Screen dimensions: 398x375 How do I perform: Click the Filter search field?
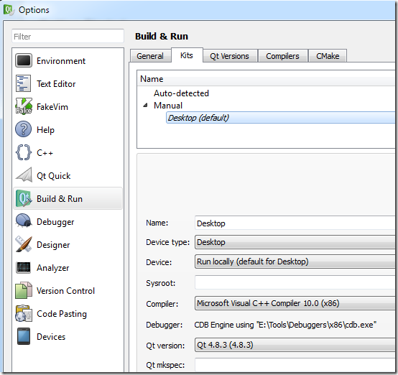click(68, 37)
